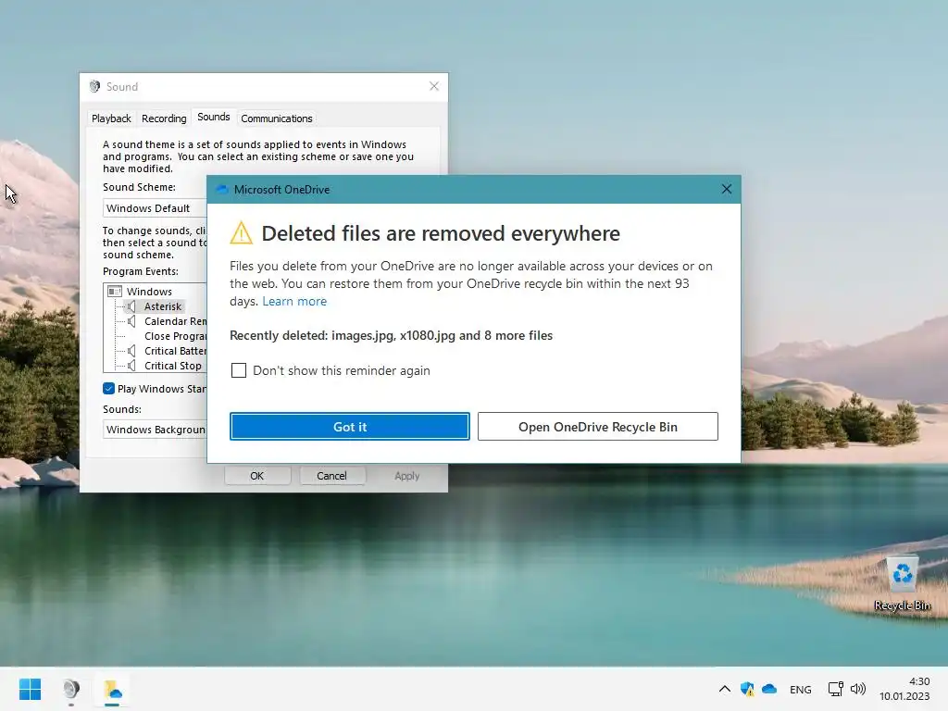Click speaker icon next to Critical Stop
Image resolution: width=948 pixels, height=711 pixels.
tap(131, 366)
